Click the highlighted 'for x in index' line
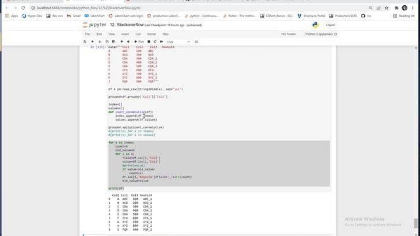 tap(121, 143)
